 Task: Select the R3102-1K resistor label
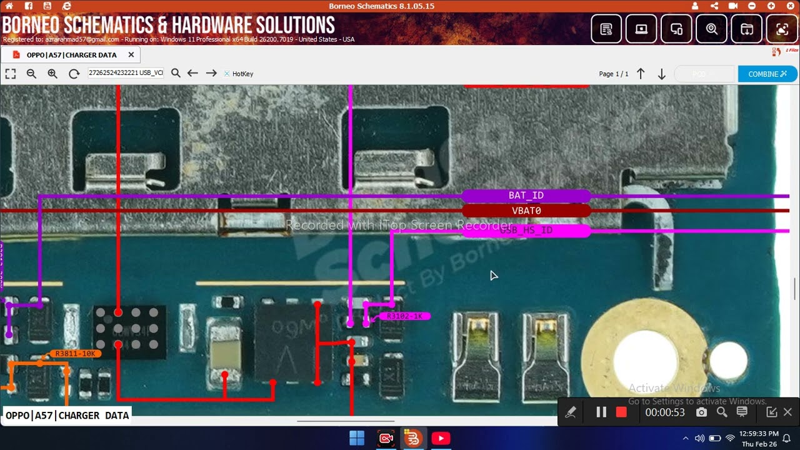click(404, 316)
